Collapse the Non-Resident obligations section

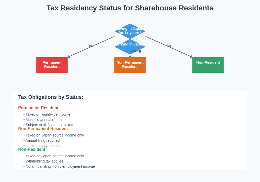(32, 149)
